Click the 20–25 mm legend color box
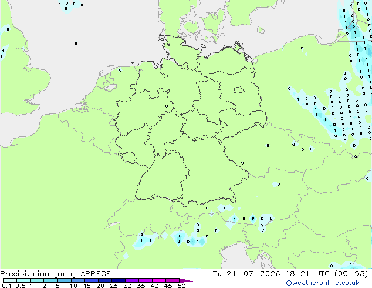Screen dimensions: 372x288 [104, 280]
